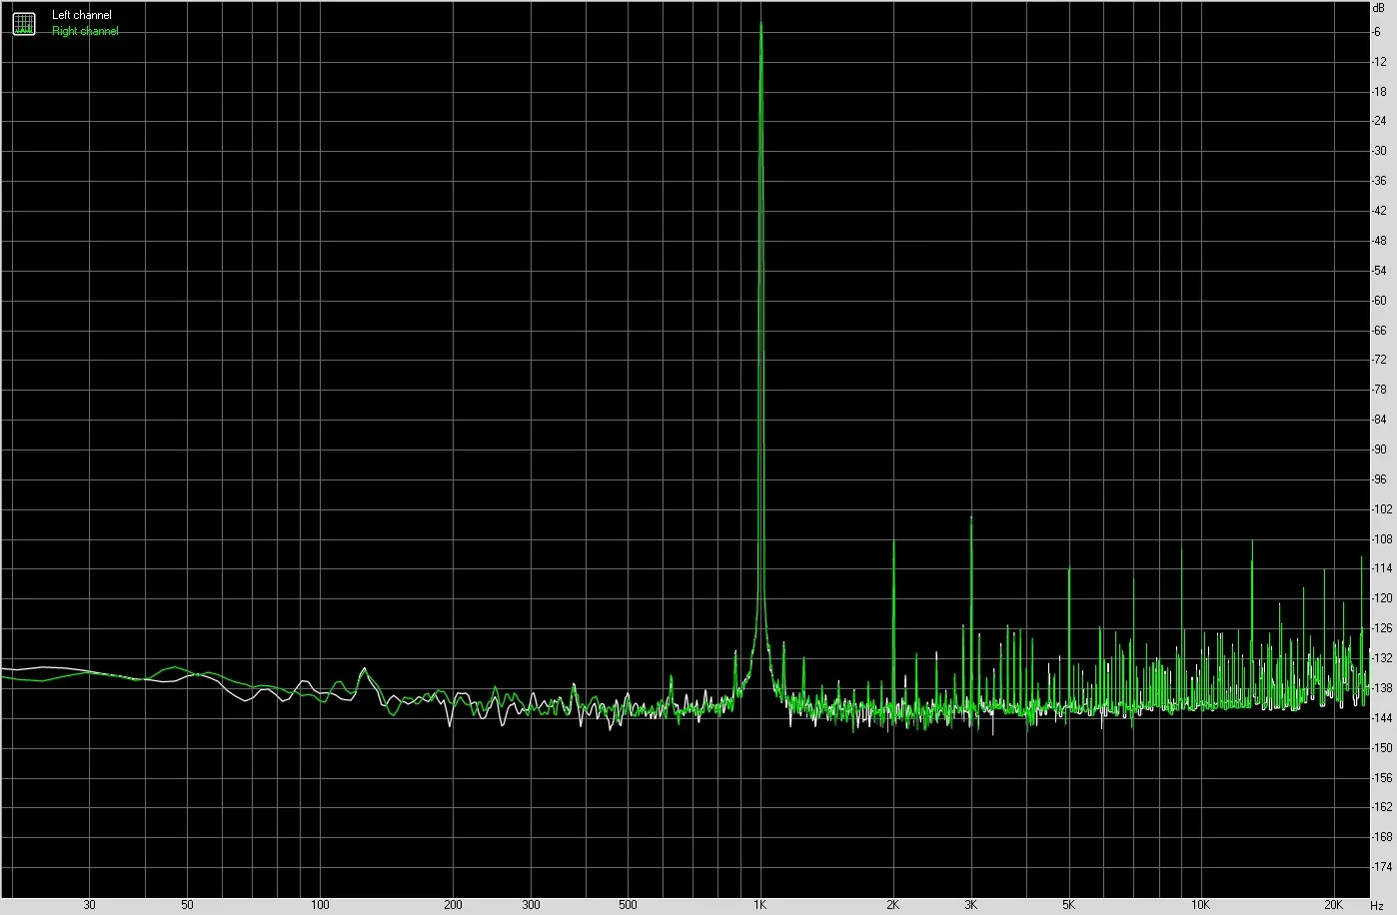Click the "-48" dB axis value
The image size is (1397, 915).
click(x=1379, y=241)
